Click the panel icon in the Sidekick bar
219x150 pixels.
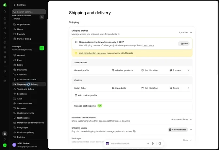(x=160, y=143)
